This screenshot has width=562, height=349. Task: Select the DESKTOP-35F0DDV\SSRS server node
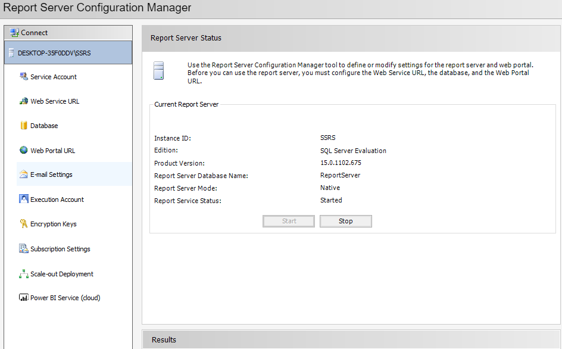[58, 52]
